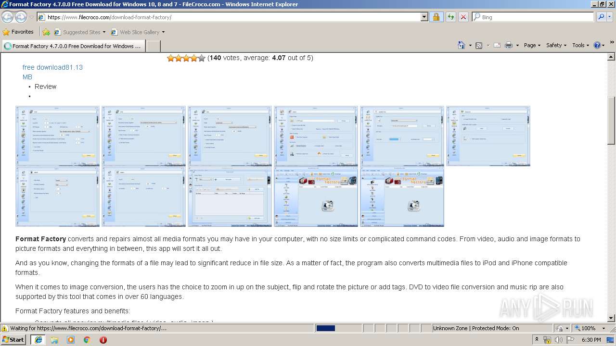Open the Tools menu
This screenshot has height=346, width=616.
tap(580, 45)
